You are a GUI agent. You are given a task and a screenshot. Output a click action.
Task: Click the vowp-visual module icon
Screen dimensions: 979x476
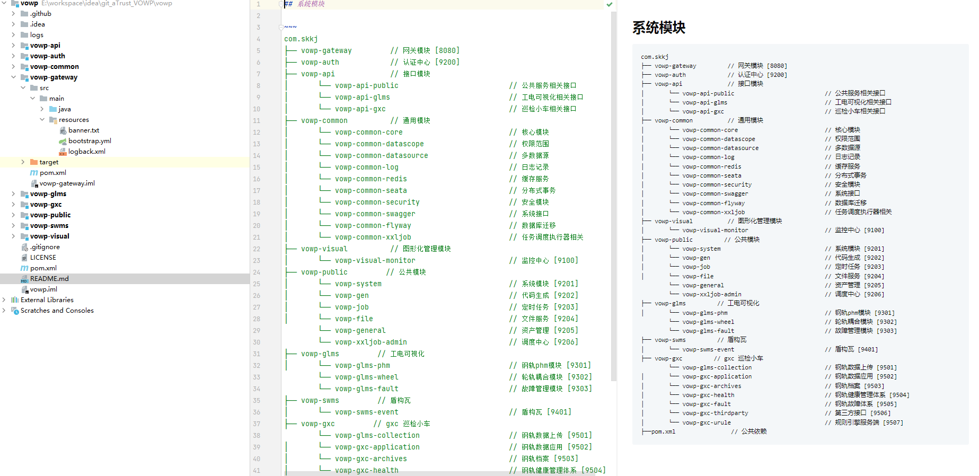point(24,236)
